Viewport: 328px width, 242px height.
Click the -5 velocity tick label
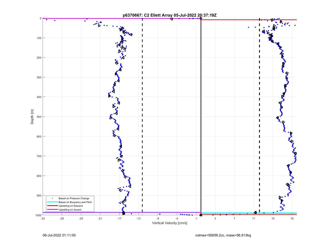177,219
